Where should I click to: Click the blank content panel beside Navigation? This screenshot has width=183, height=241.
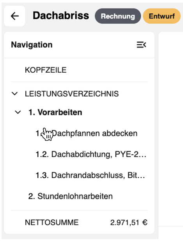[171, 129]
